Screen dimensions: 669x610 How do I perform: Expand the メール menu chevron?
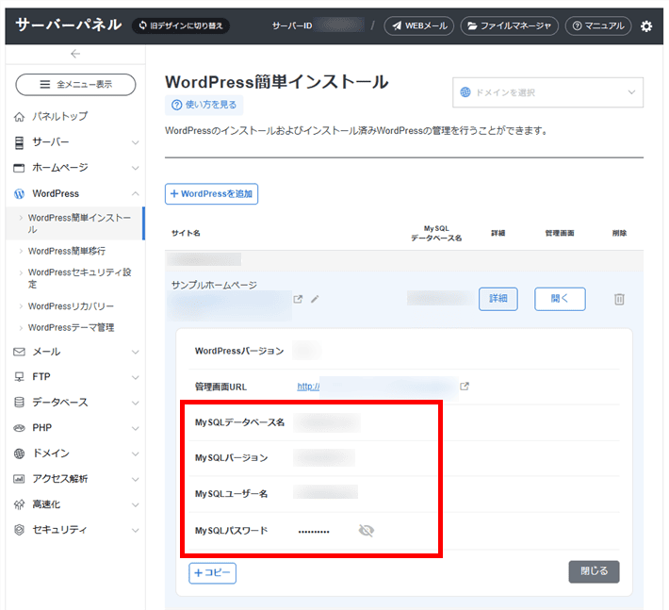coord(136,353)
